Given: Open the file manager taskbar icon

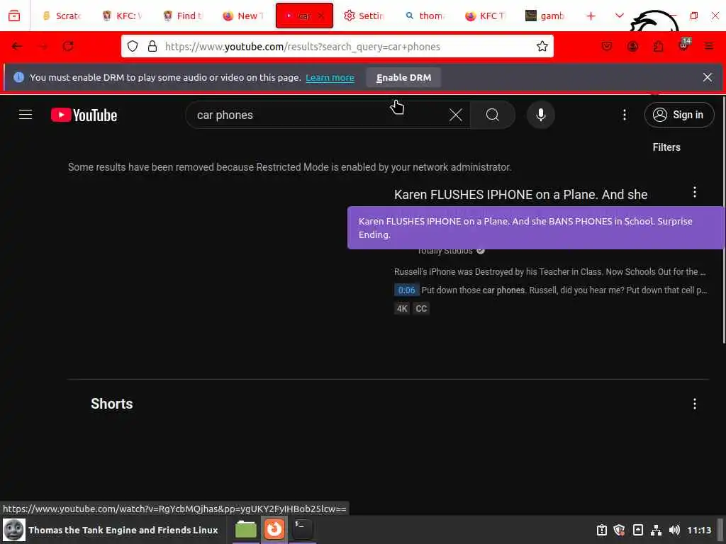Looking at the screenshot, I should (246, 529).
